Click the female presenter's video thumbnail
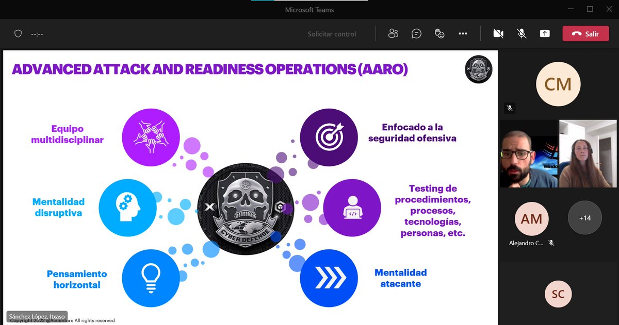The height and width of the screenshot is (325, 619). [588, 153]
